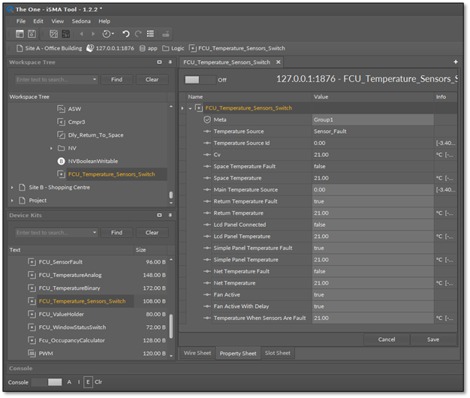Open the Sedona menu

point(81,21)
